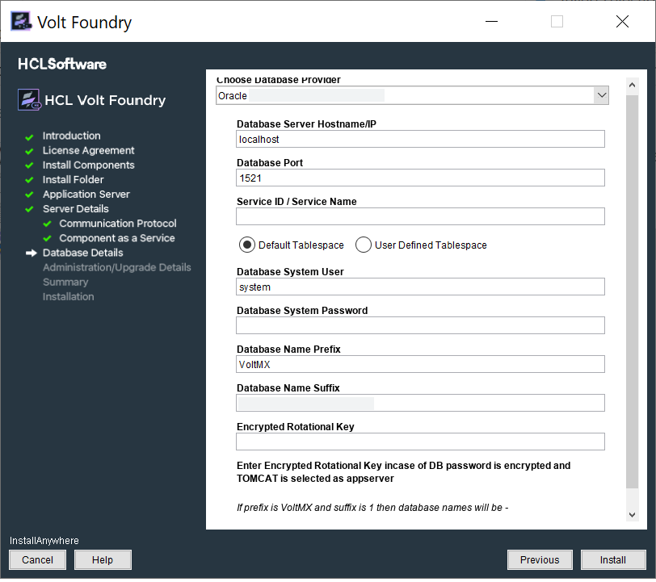Click the checkmark beside Communication Protocol
Viewport: 656px width, 582px height.
[47, 224]
